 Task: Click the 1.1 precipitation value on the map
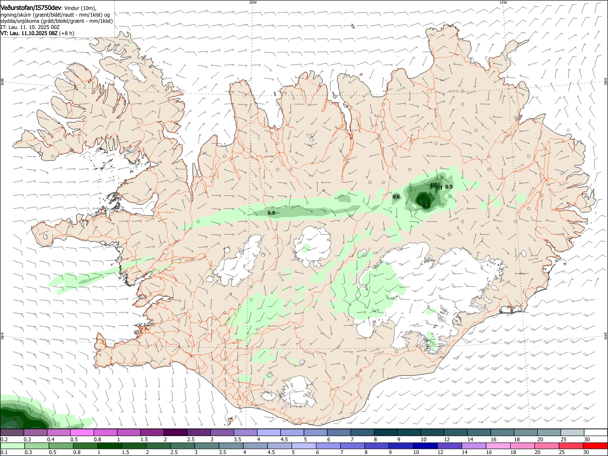[x=439, y=188]
